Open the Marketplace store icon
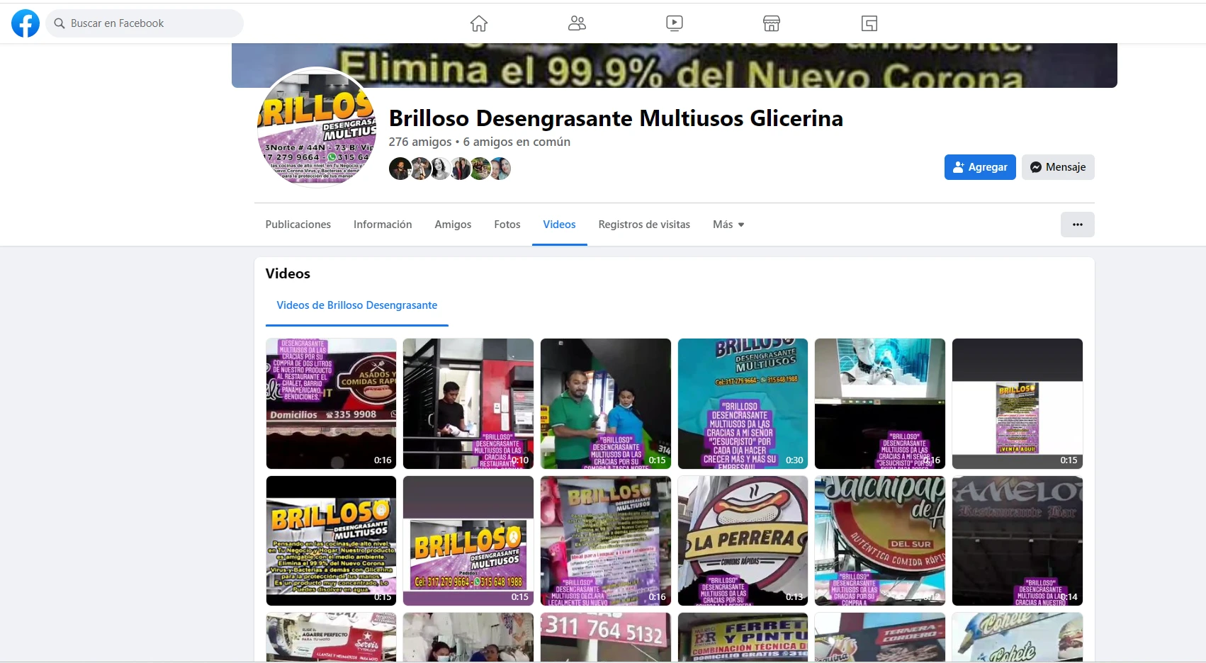Image resolution: width=1206 pixels, height=663 pixels. click(x=772, y=23)
